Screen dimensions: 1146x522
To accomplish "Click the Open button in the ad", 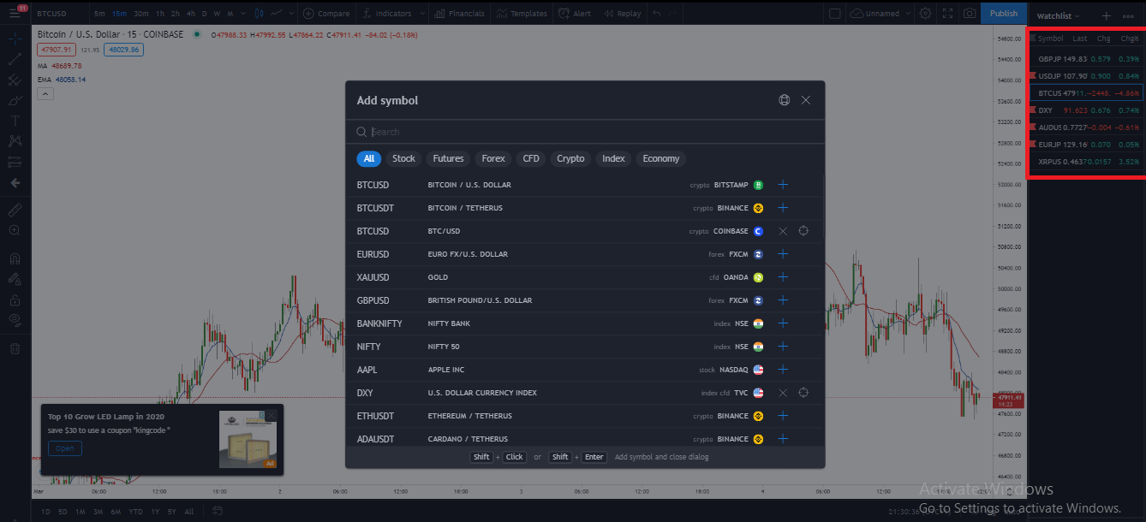I will pyautogui.click(x=65, y=448).
